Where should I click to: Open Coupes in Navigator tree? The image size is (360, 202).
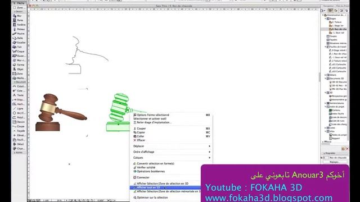[x=331, y=36]
